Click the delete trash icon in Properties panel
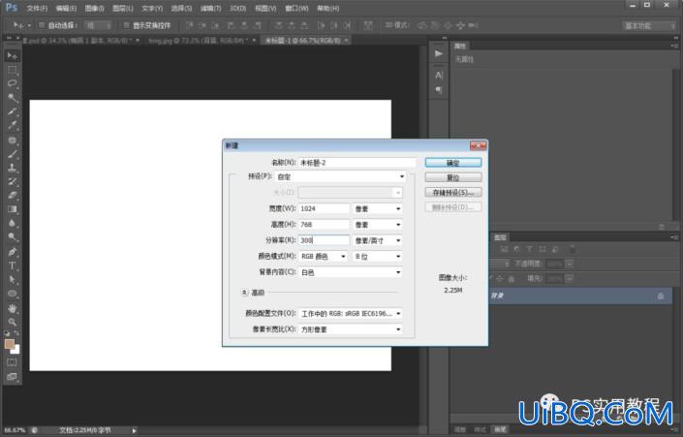Screen dimensions: 683x437 click(662, 227)
